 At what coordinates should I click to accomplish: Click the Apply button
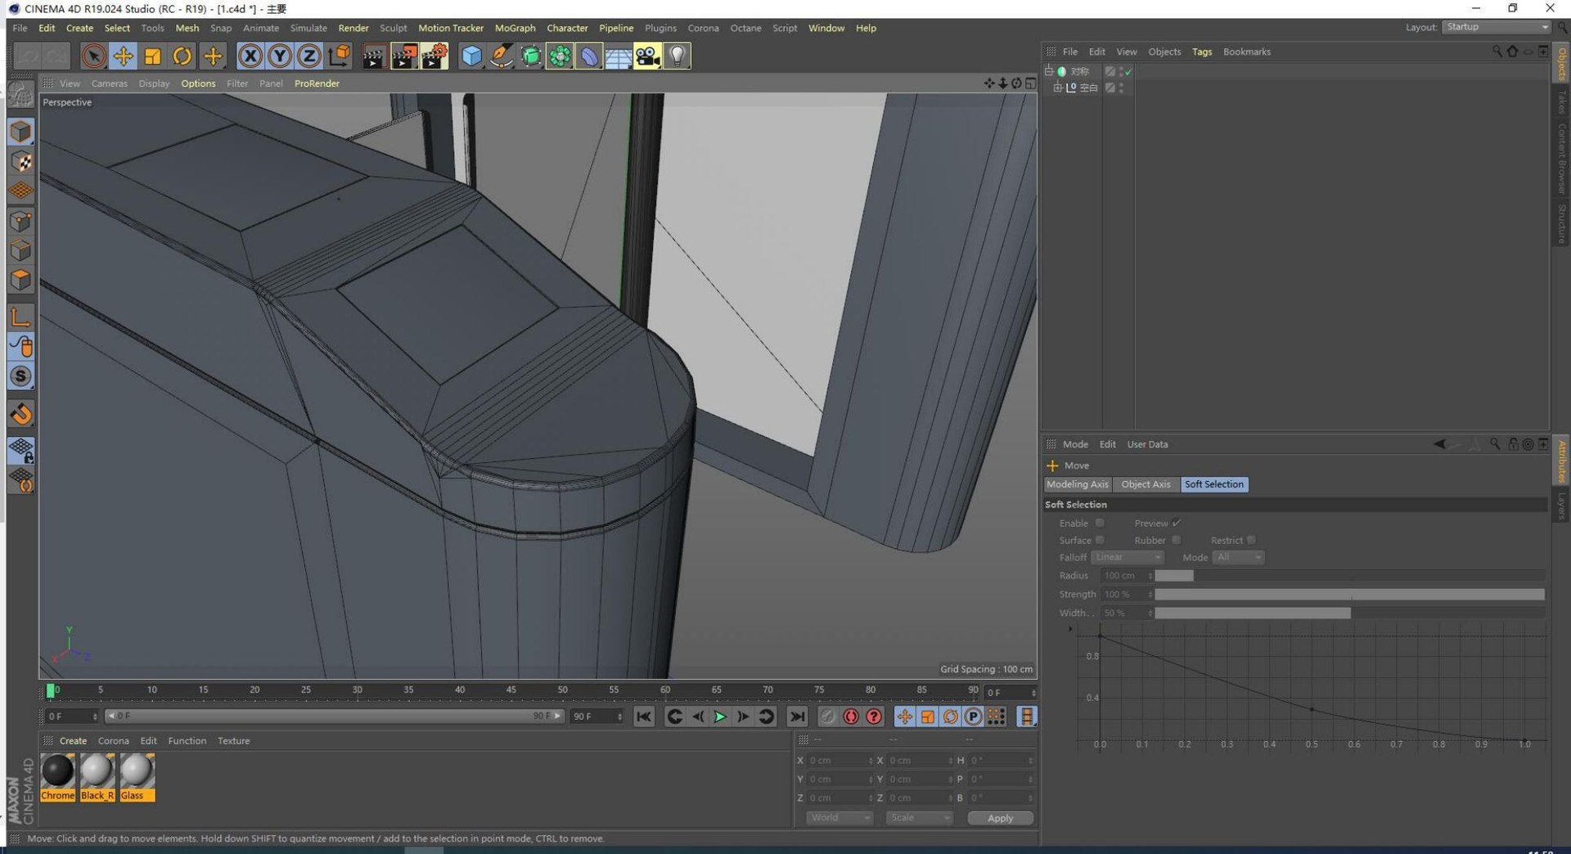[1000, 818]
